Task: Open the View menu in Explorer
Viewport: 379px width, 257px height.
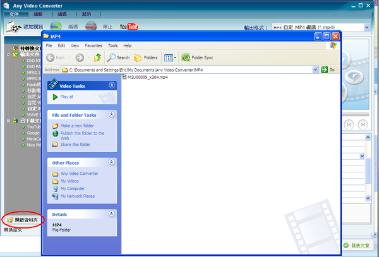Action: [x=75, y=45]
